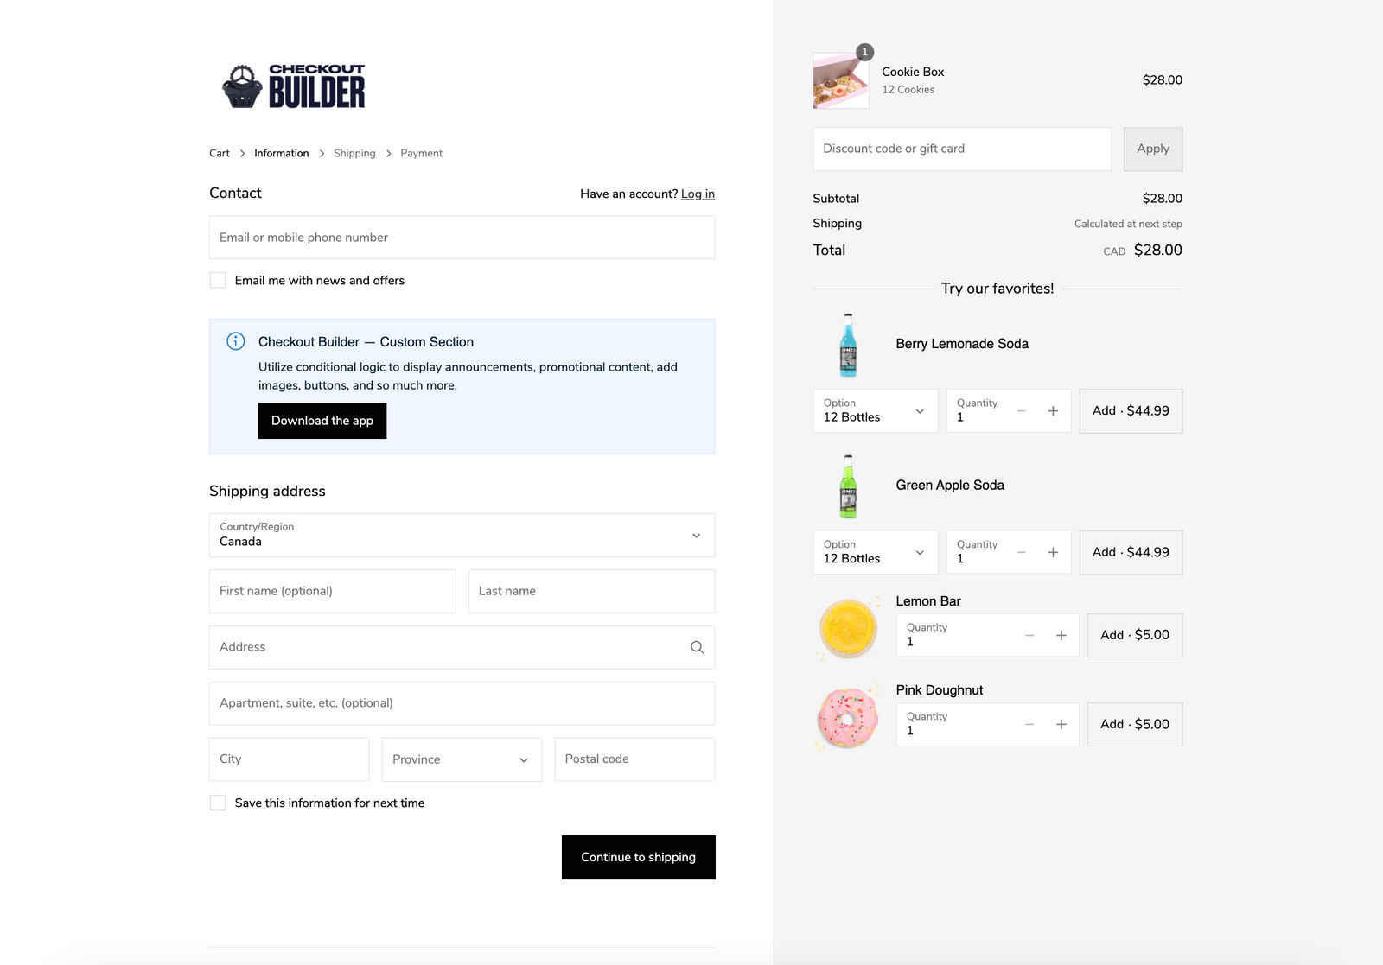Image resolution: width=1383 pixels, height=965 pixels.
Task: Enable Email me with news and offers
Action: click(x=218, y=281)
